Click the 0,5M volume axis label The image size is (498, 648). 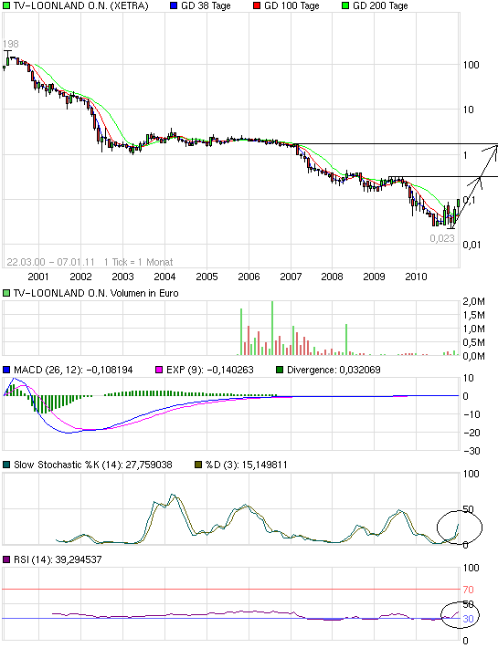click(x=473, y=342)
